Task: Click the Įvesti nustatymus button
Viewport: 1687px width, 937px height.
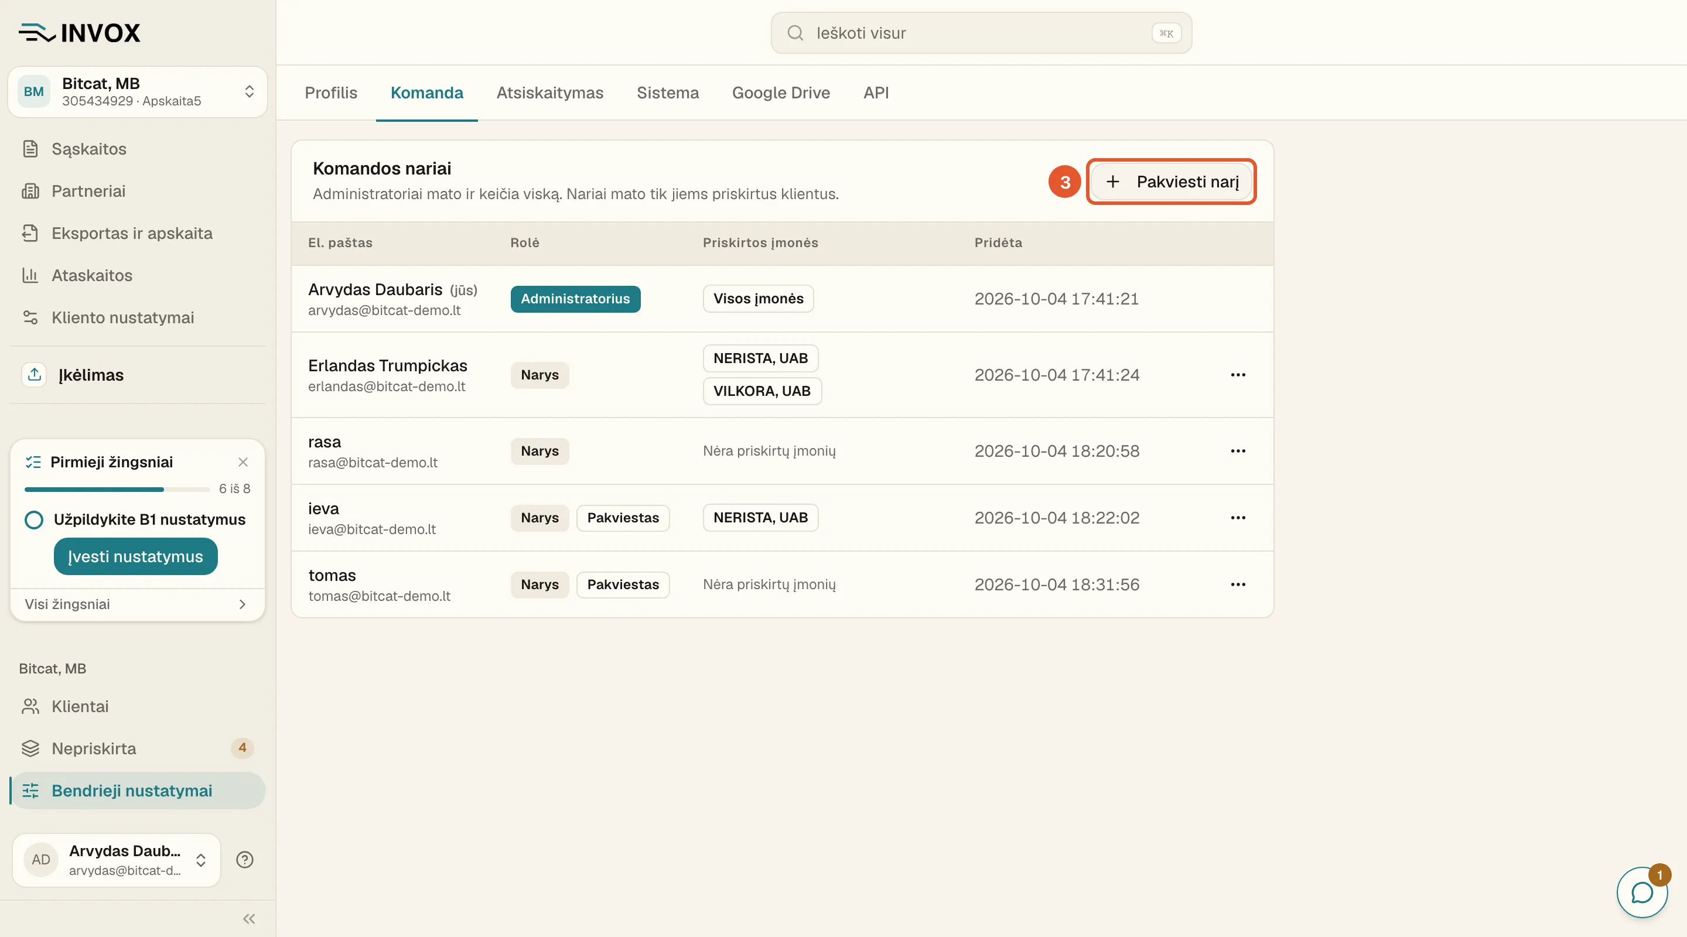Action: (x=135, y=556)
